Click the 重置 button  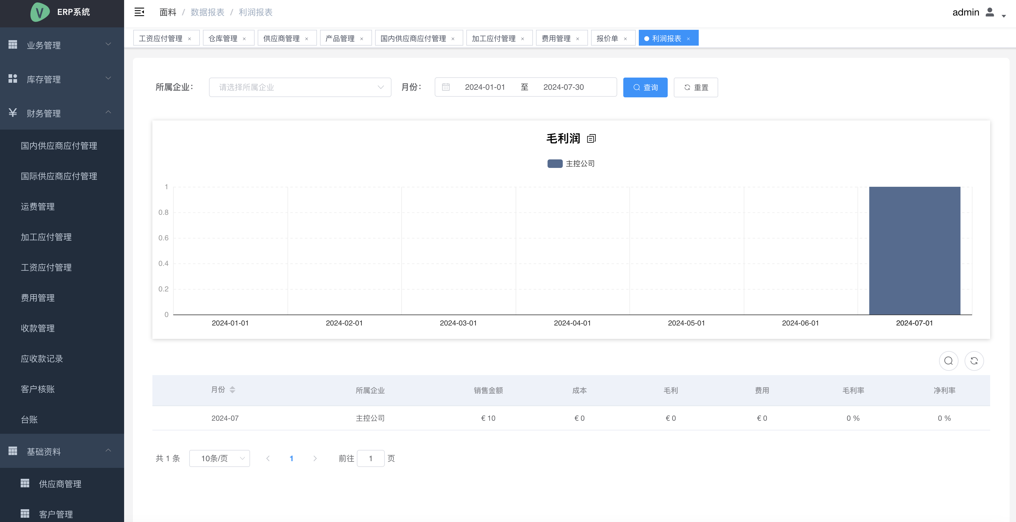695,87
